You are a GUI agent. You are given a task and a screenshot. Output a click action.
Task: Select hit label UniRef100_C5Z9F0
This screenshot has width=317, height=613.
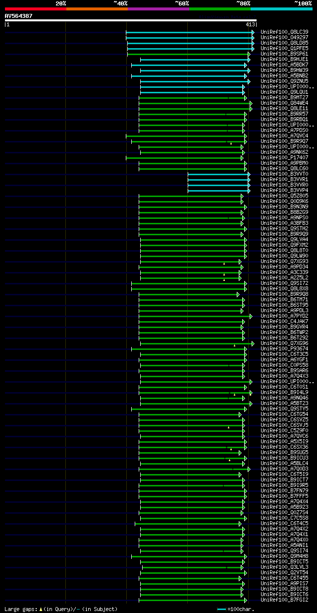tap(285, 430)
